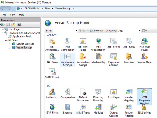Open IIS Authentication feature
Viewport: 157px width, 118px height.
coord(52,94)
